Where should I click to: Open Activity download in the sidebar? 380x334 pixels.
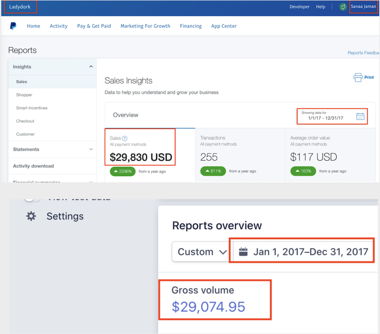(x=53, y=166)
